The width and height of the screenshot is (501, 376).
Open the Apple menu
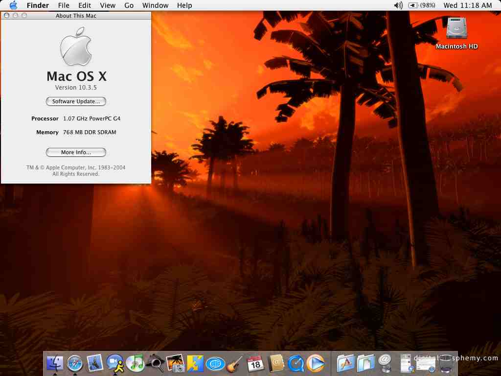(x=13, y=5)
